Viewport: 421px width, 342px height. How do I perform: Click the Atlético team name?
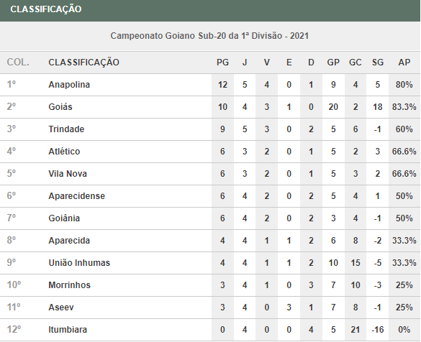64,152
